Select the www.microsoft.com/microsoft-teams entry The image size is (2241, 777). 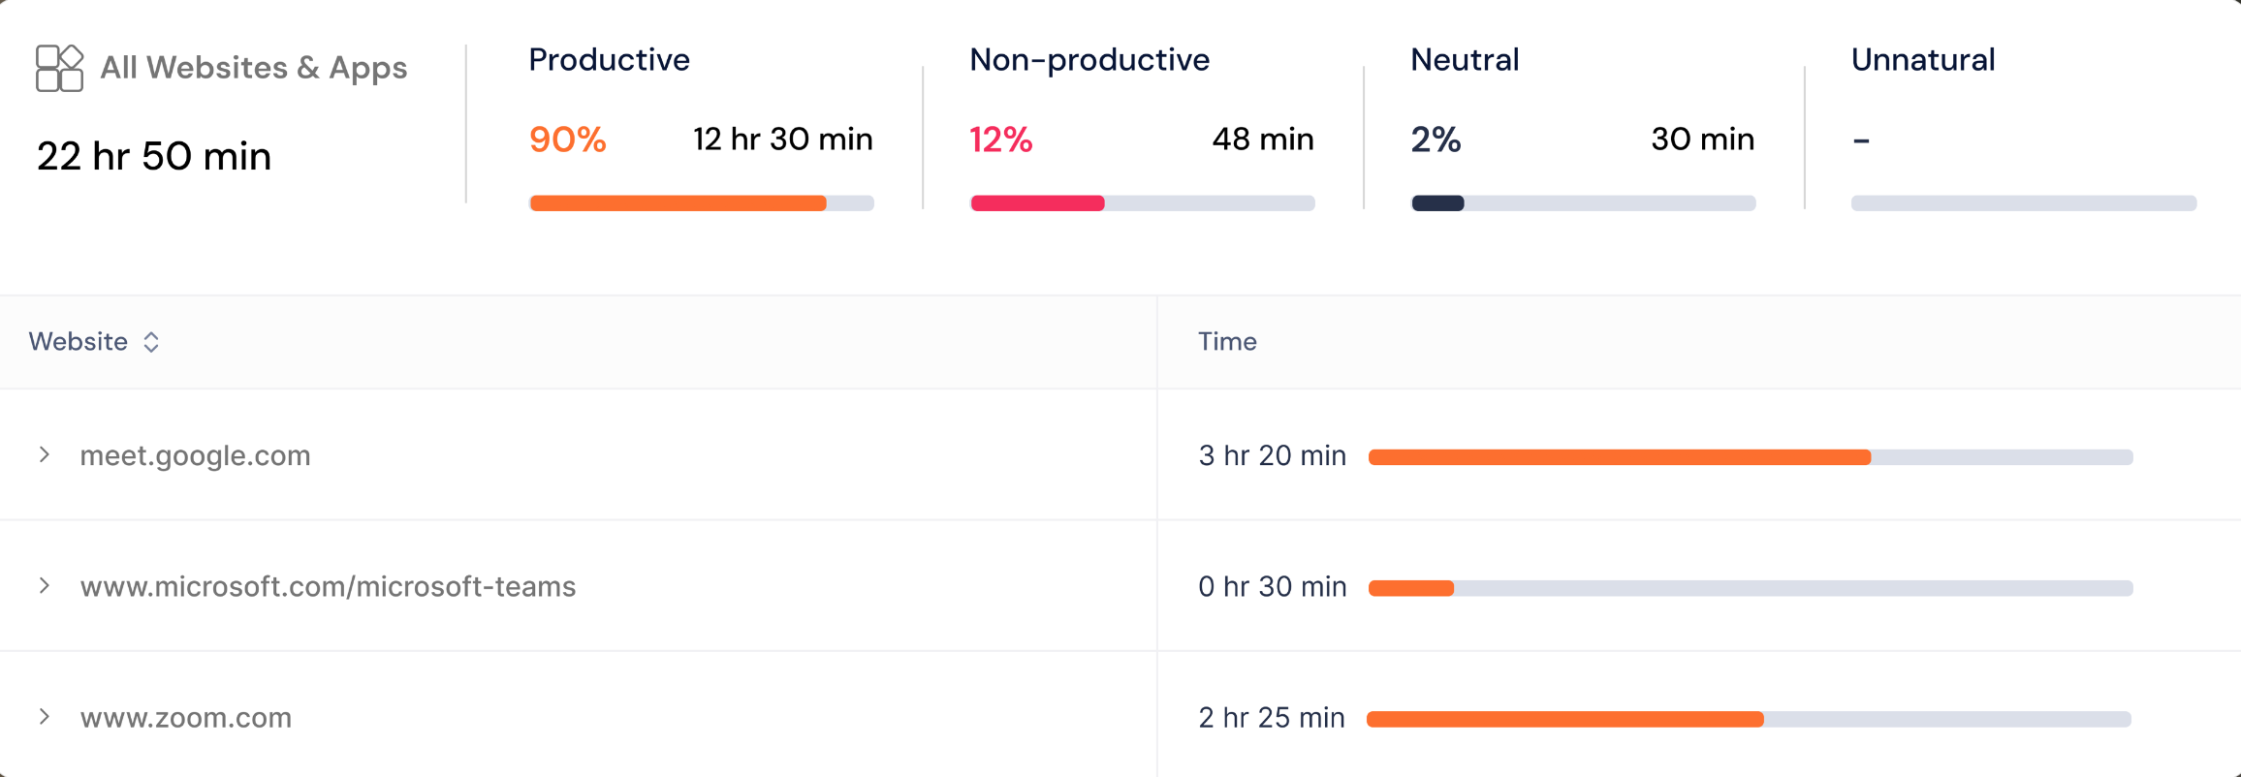pos(328,586)
